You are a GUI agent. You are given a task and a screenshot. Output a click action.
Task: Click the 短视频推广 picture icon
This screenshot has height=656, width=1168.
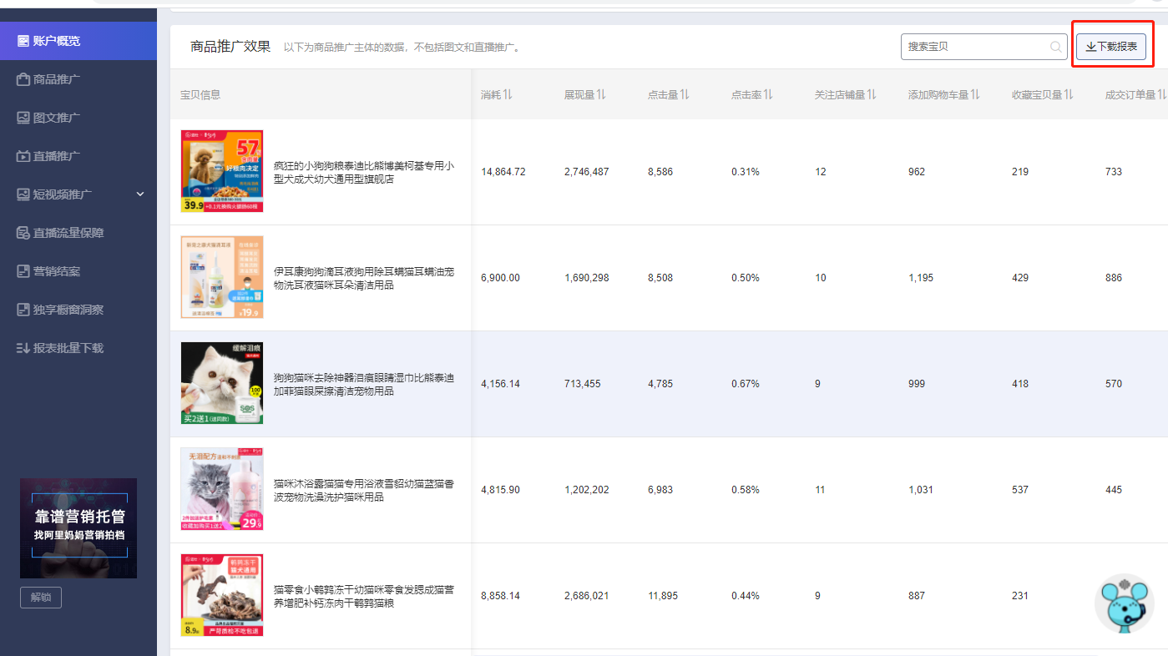tap(23, 194)
